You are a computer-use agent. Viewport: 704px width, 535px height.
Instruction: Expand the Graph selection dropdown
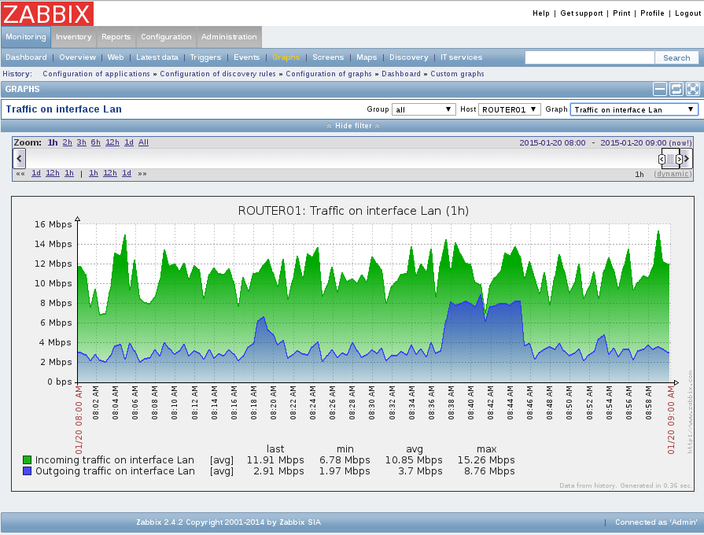(634, 109)
